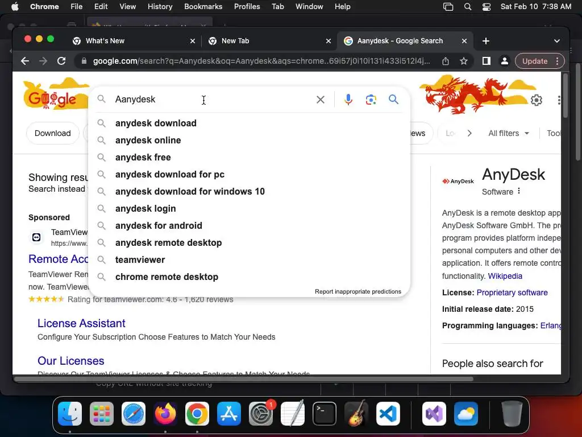The width and height of the screenshot is (582, 437).
Task: Click the Chrome forward arrow
Action: [x=43, y=61]
